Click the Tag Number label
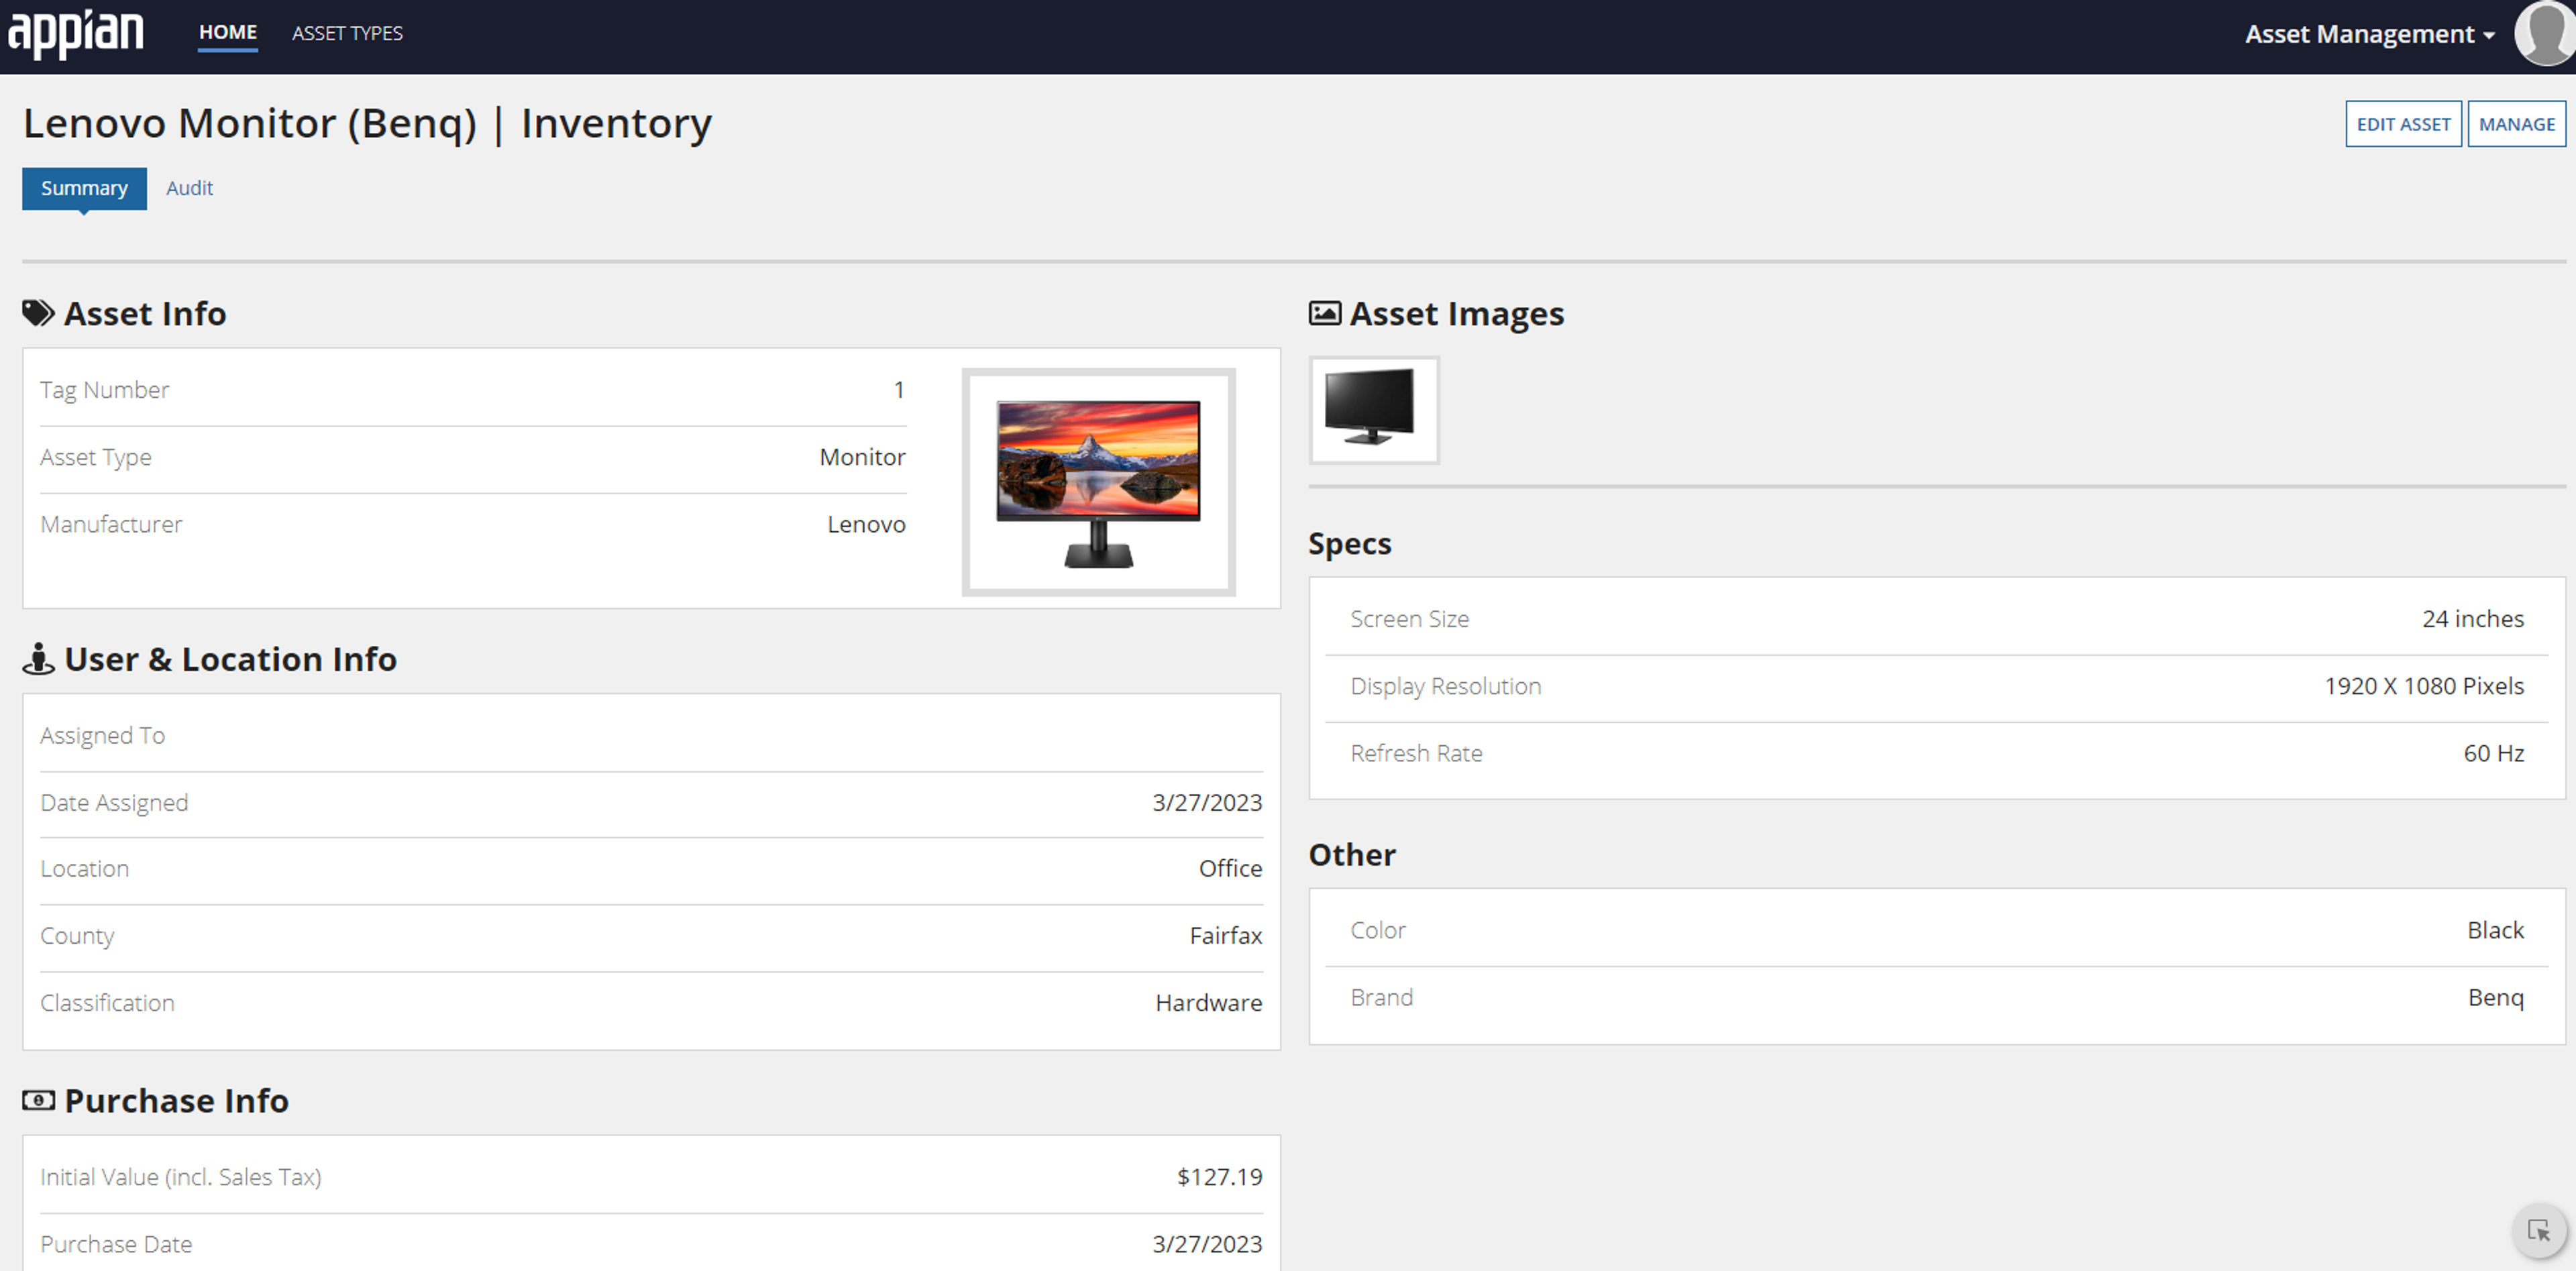 pyautogui.click(x=104, y=390)
